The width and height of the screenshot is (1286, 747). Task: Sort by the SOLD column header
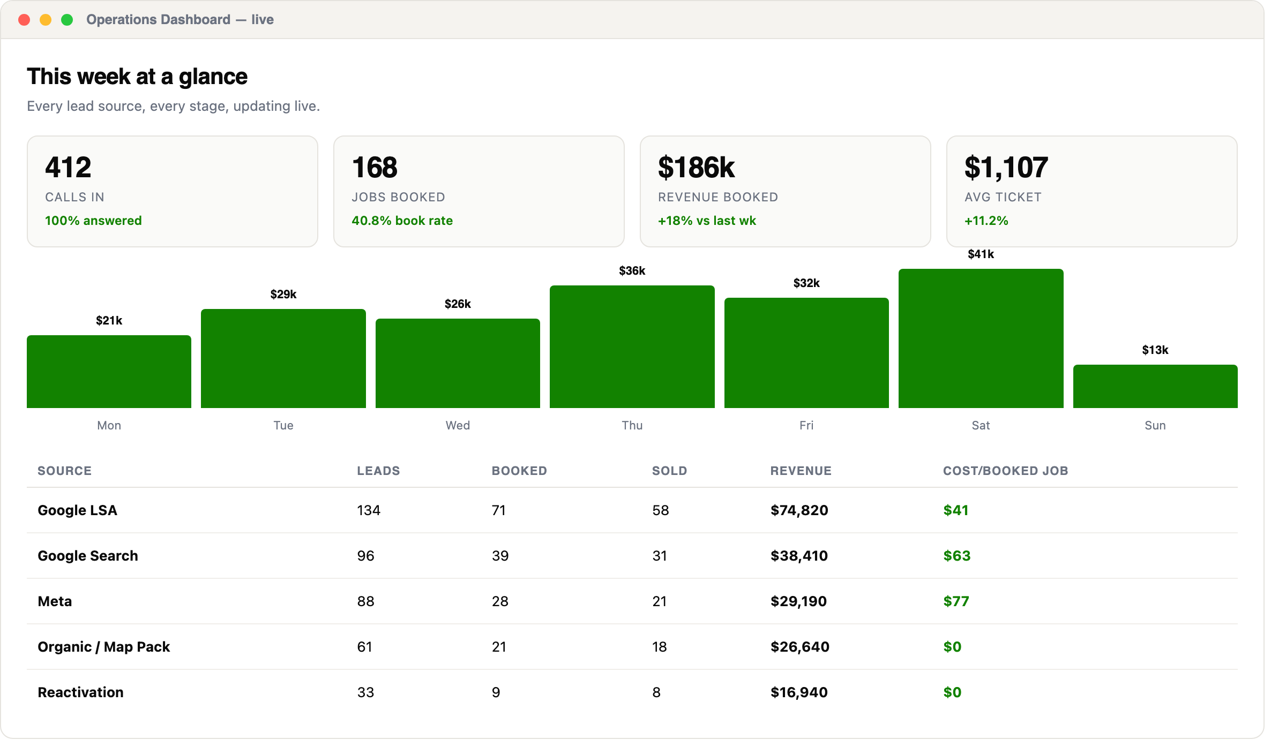pos(669,471)
